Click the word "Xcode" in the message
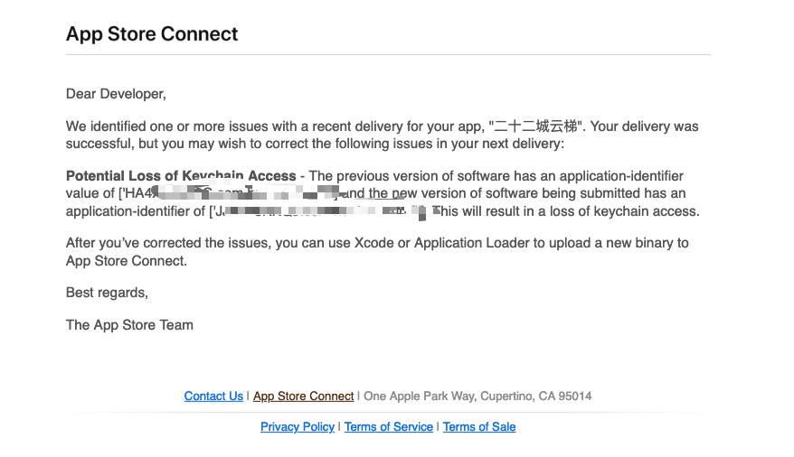 tap(373, 244)
